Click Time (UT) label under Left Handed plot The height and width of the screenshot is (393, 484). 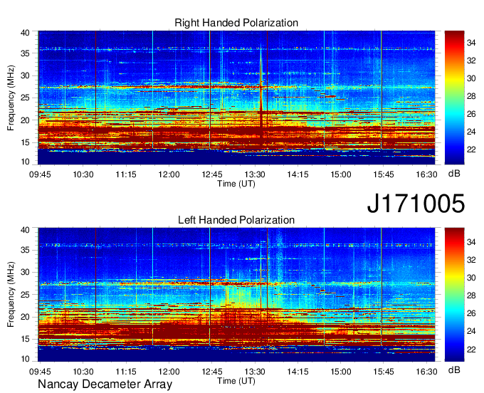click(236, 381)
